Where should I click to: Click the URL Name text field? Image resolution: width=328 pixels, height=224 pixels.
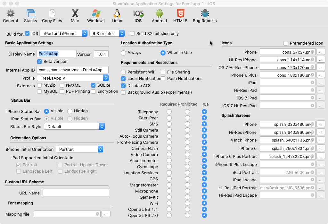tap(76, 193)
